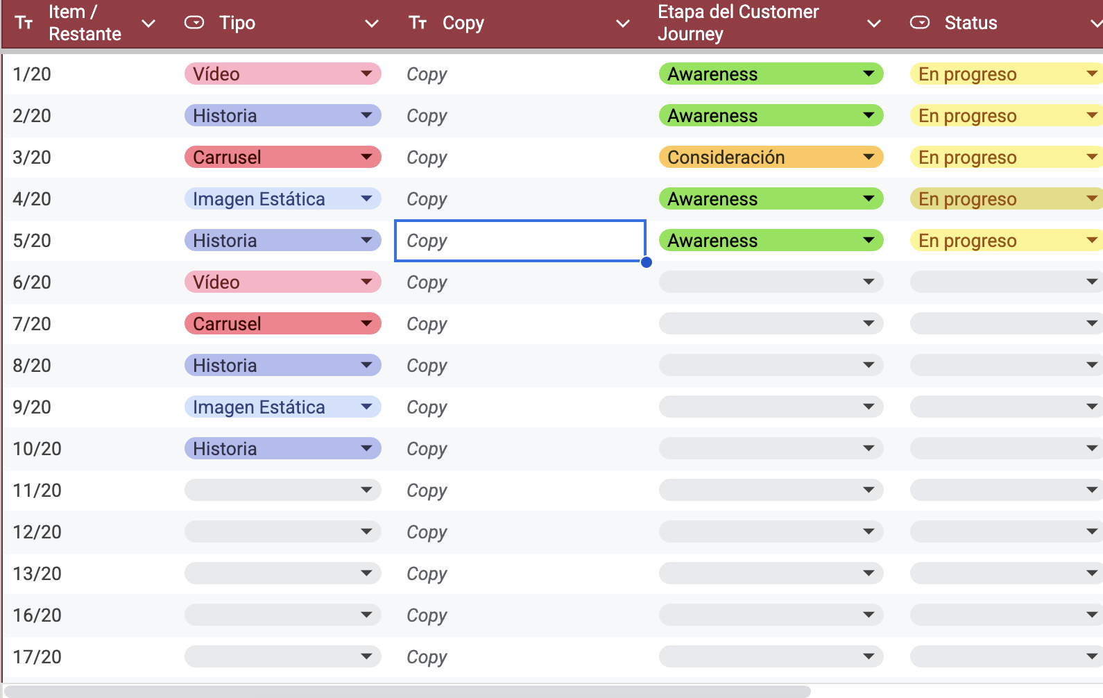
Task: Open the Historia type dropdown in row 2/20
Action: [x=283, y=115]
